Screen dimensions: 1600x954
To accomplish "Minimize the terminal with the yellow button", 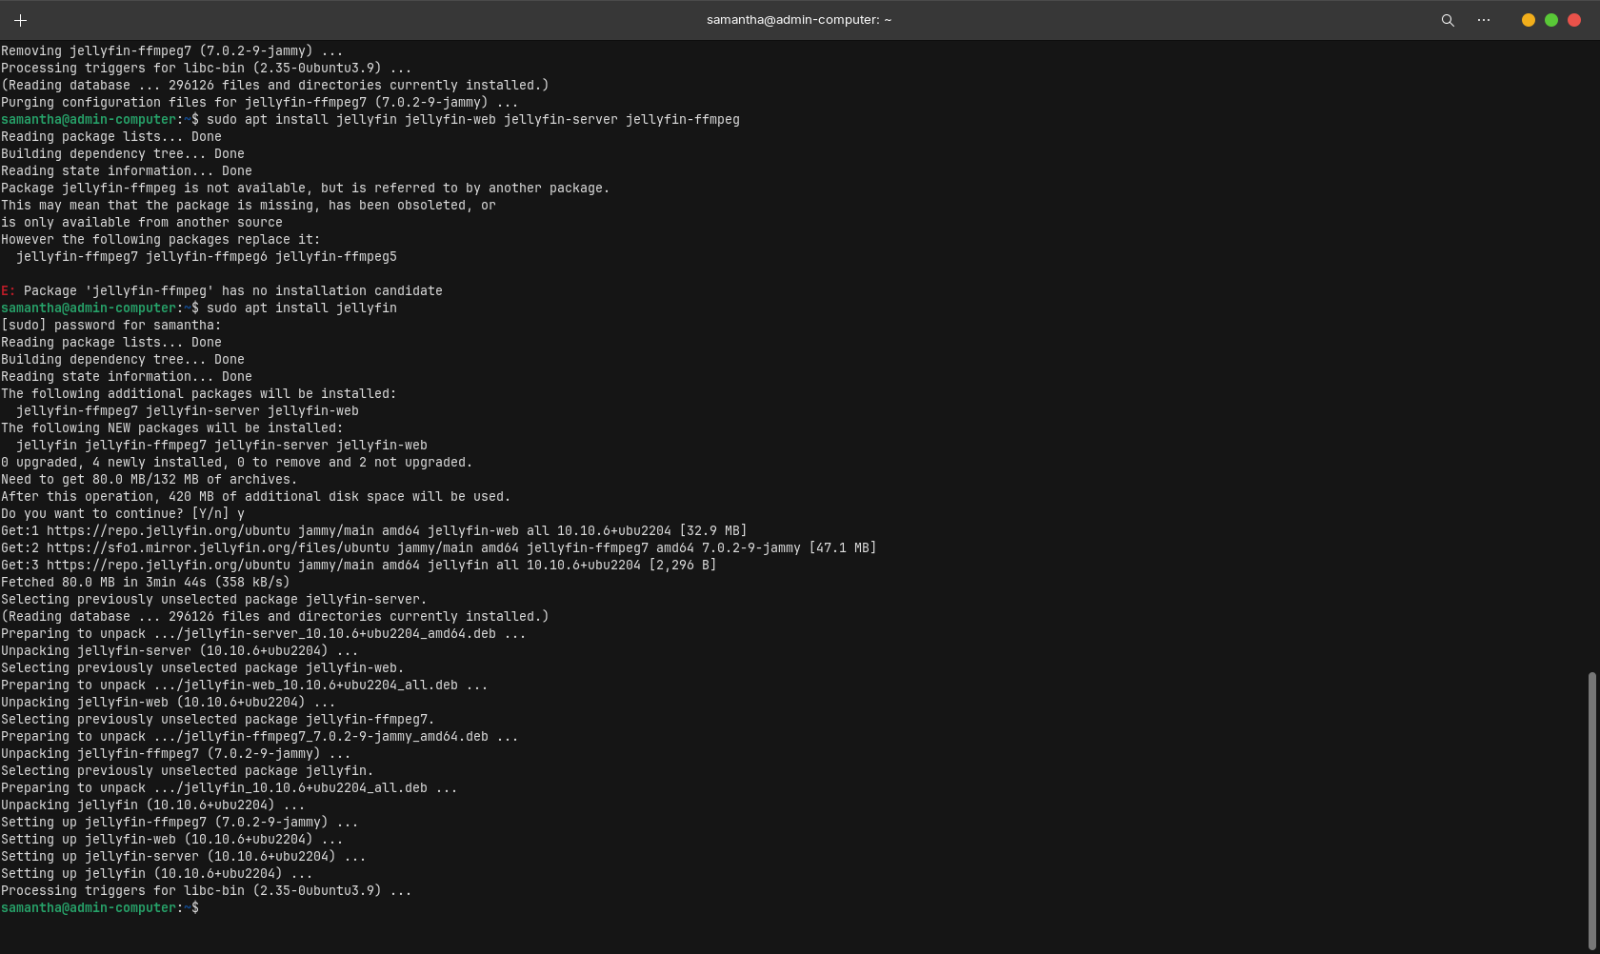I will click(x=1529, y=20).
